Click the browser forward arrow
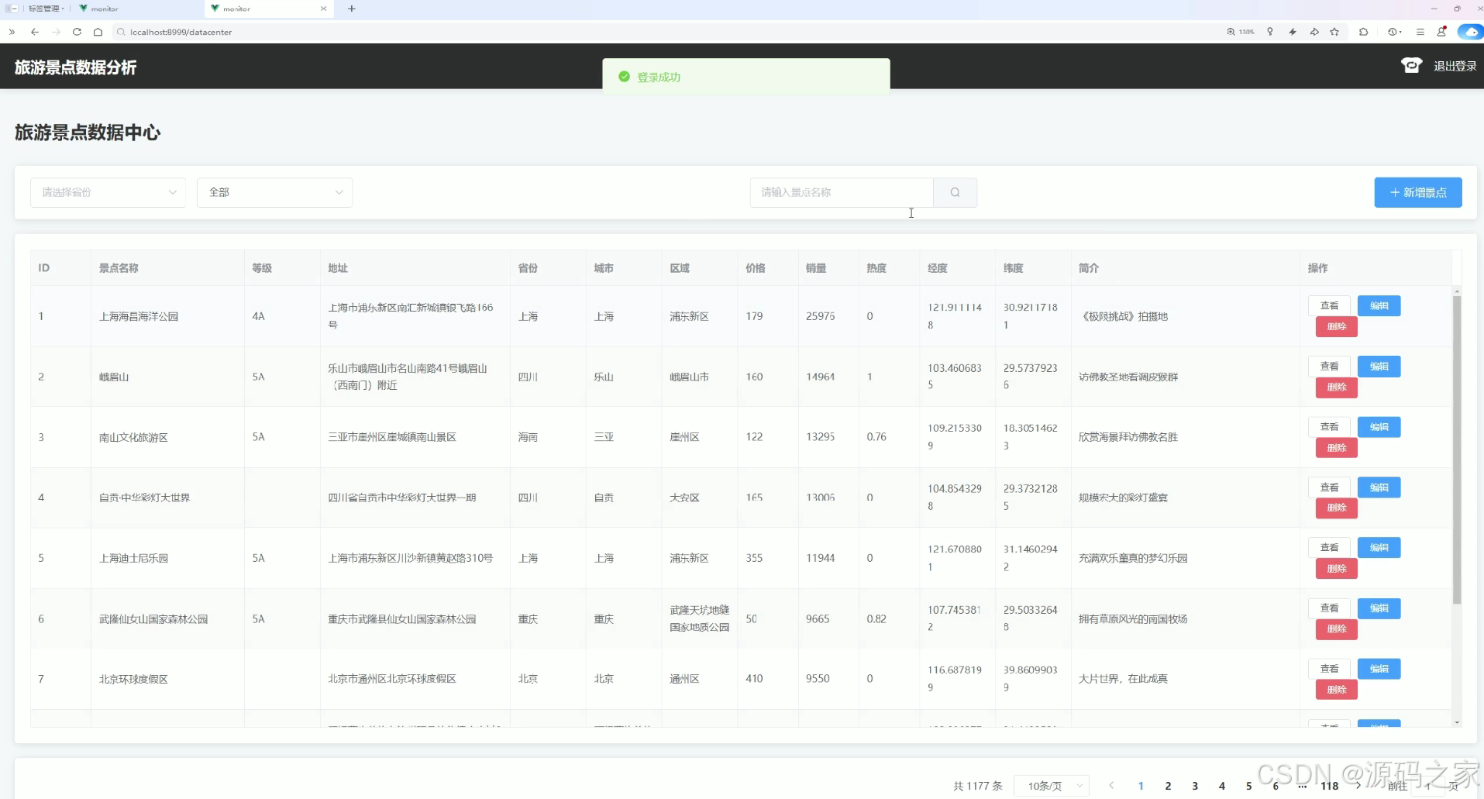Screen dimensions: 1484x799 (x=56, y=32)
